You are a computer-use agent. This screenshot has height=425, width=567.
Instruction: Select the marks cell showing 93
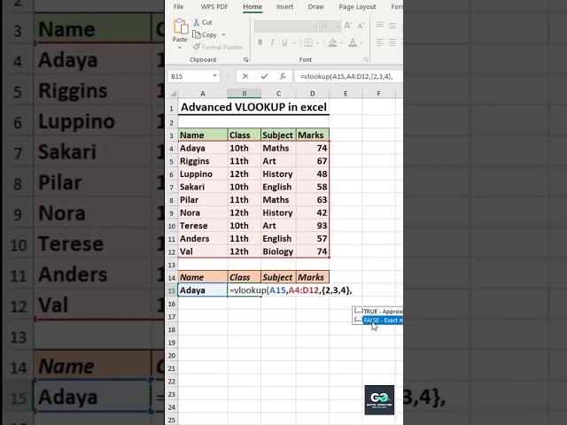point(313,226)
